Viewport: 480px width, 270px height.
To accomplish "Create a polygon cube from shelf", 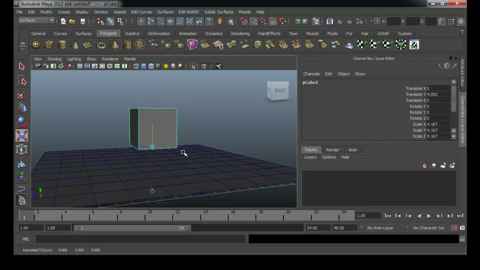I will tap(49, 45).
